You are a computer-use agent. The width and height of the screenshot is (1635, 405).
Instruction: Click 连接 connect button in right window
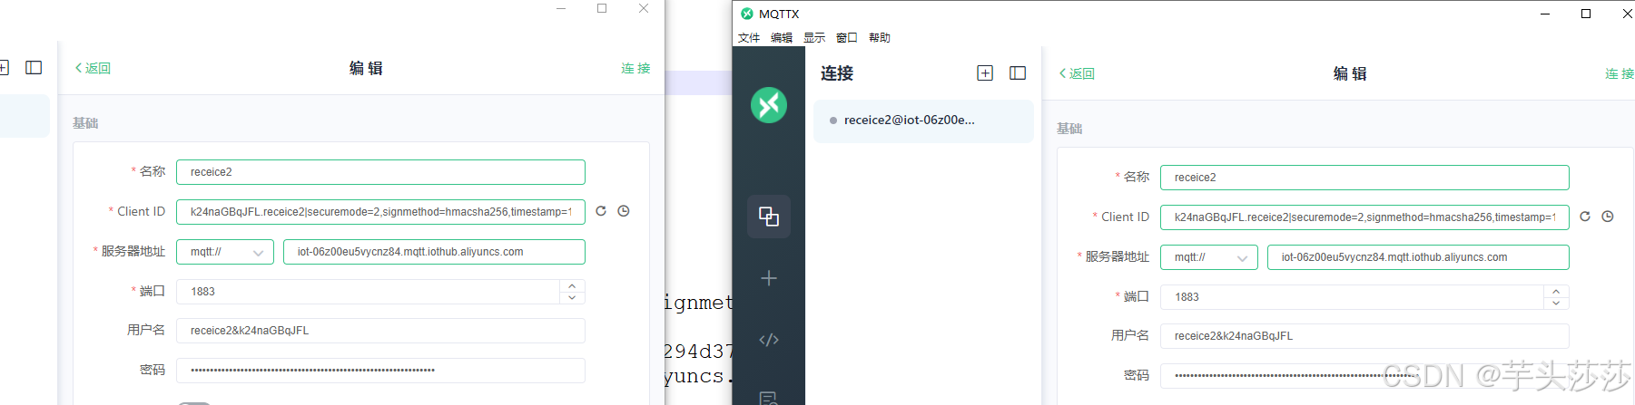pyautogui.click(x=1620, y=73)
